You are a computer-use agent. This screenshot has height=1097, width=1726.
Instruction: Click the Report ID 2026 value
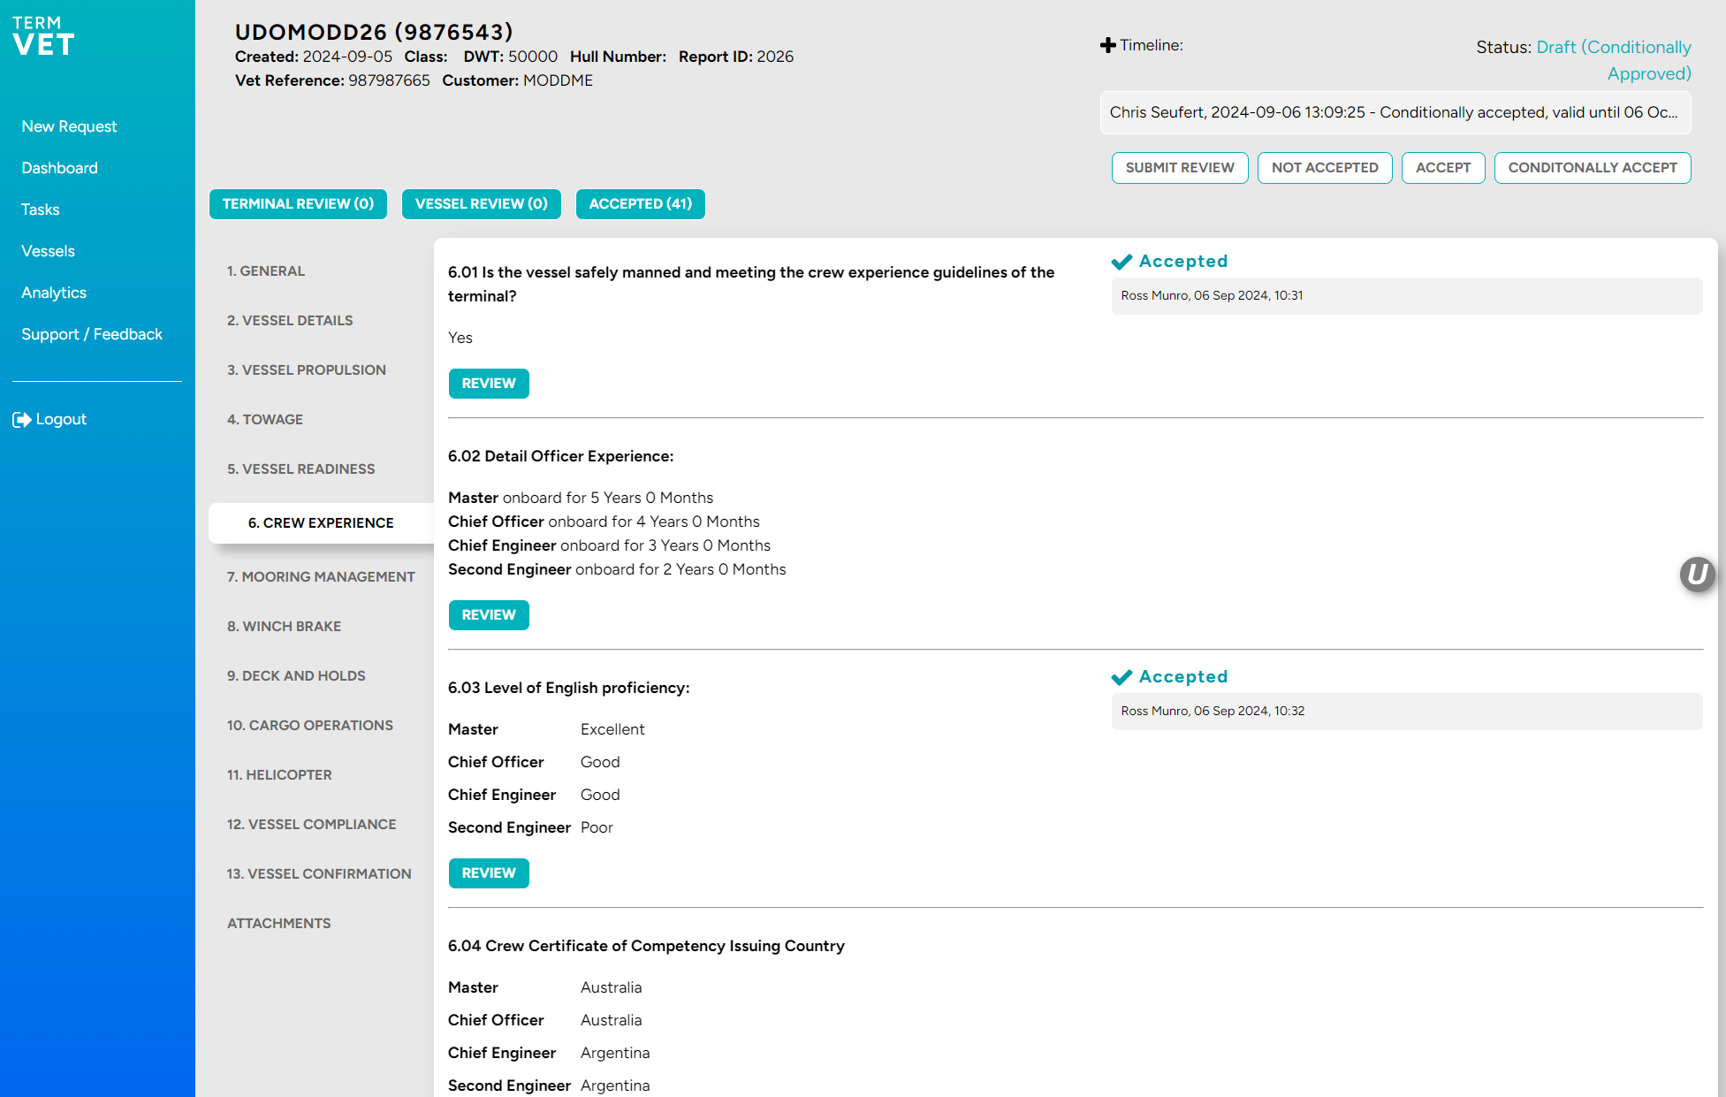tap(775, 57)
